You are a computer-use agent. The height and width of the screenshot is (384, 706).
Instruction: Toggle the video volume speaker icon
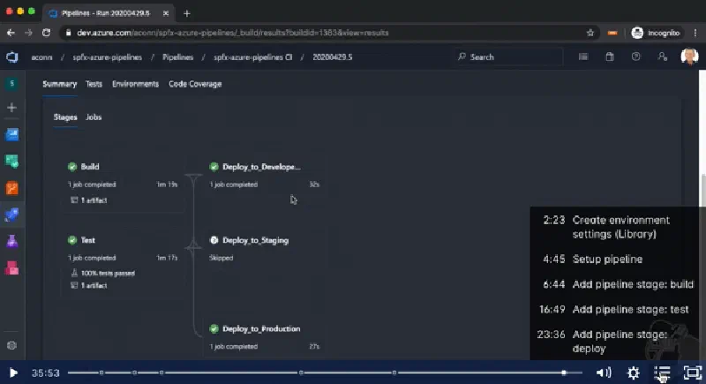(604, 373)
